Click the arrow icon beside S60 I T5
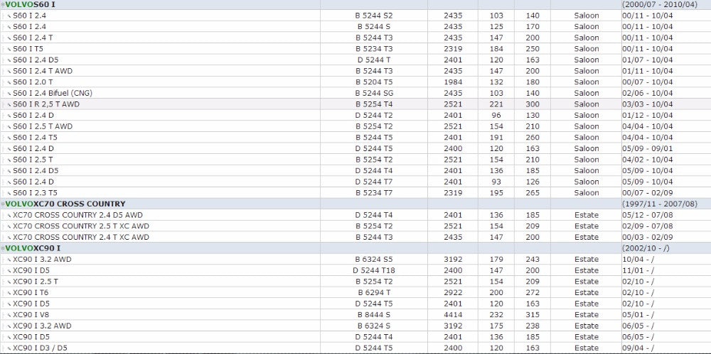This screenshot has width=711, height=354. 9,49
